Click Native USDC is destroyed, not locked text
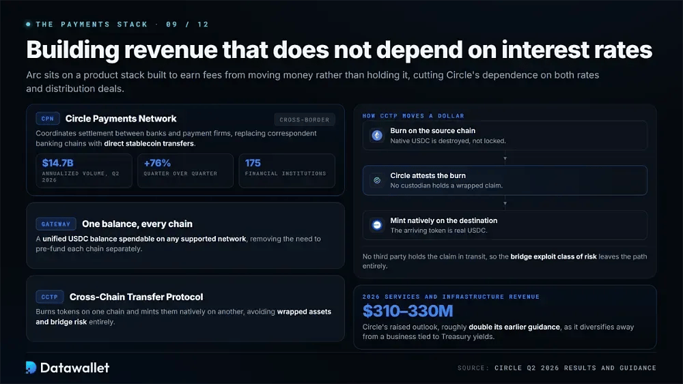 pos(448,141)
